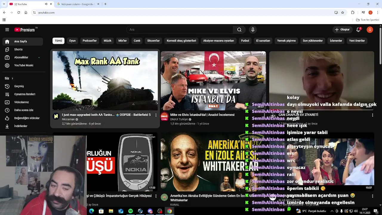Open Geçmiş history page
Image resolution: width=382 pixels, height=215 pixels.
(x=23, y=86)
